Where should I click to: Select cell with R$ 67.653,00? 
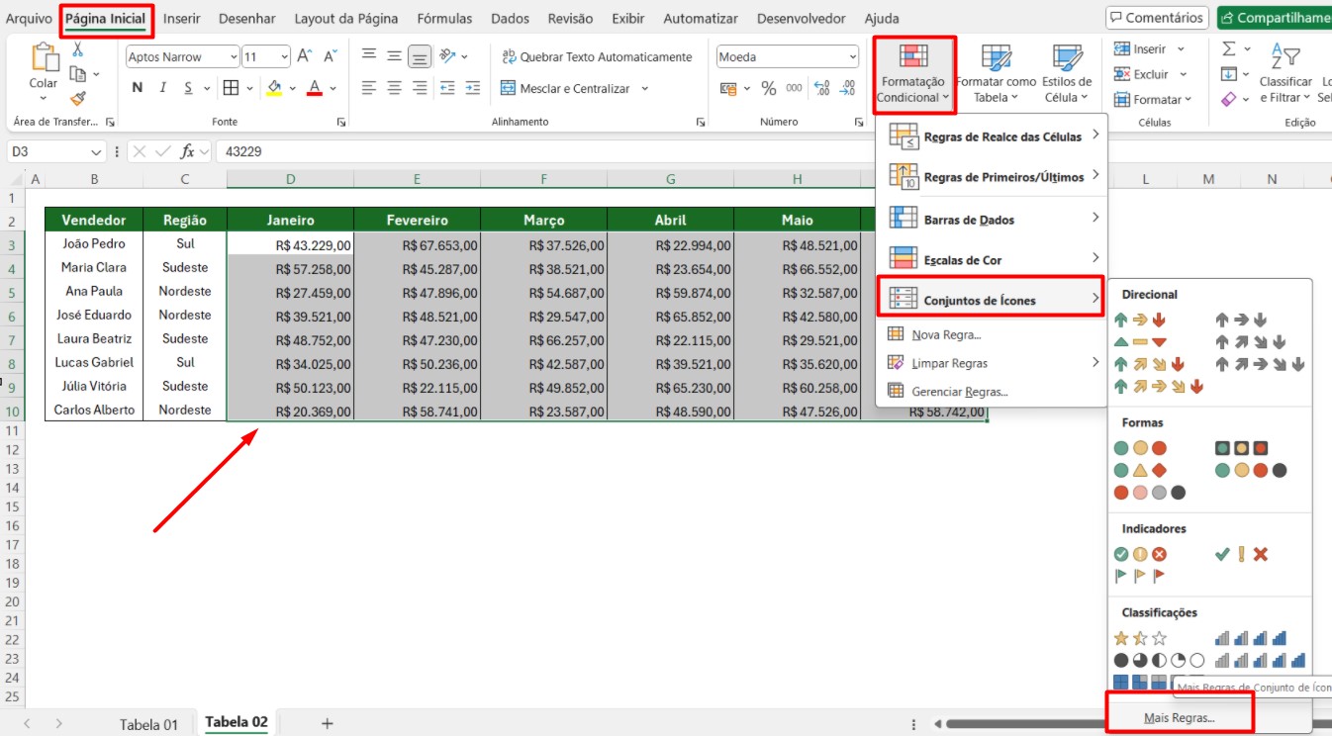tap(418, 244)
